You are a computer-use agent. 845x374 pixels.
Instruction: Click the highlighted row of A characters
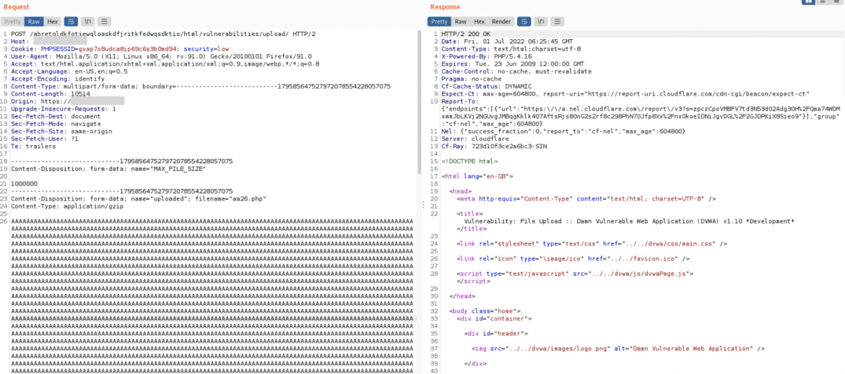click(x=212, y=318)
